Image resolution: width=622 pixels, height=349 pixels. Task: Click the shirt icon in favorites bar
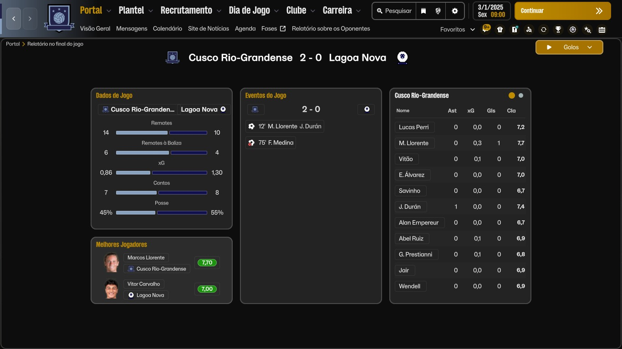click(x=500, y=30)
